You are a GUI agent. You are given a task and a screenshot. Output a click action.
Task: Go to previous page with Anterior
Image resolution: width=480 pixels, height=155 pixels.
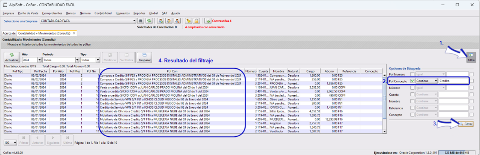38,140
